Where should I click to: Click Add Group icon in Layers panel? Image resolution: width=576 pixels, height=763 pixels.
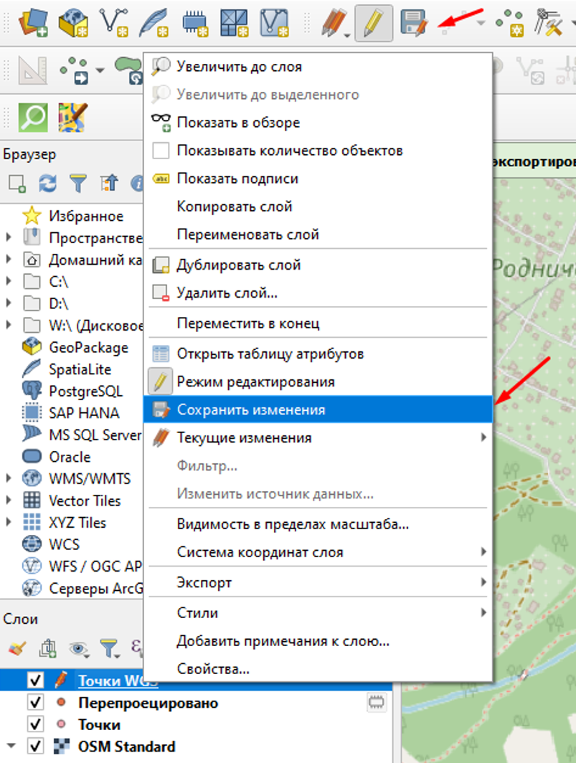[47, 649]
